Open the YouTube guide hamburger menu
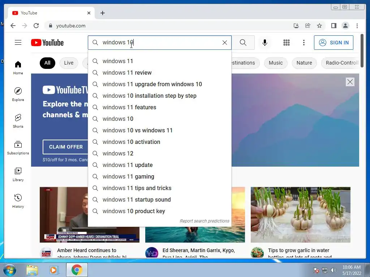Image resolution: width=370 pixels, height=277 pixels. 18,43
